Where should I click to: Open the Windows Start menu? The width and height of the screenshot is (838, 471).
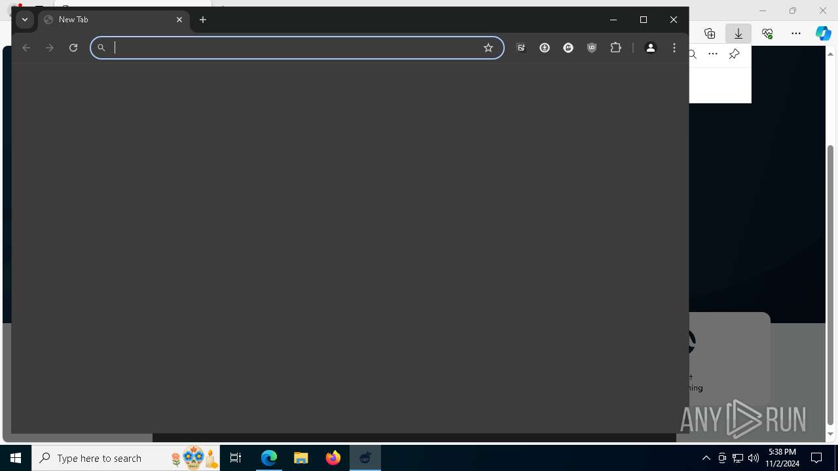click(x=16, y=458)
